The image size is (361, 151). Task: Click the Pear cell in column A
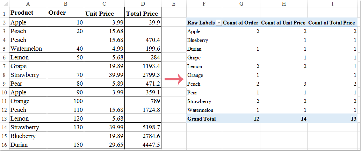point(28,84)
